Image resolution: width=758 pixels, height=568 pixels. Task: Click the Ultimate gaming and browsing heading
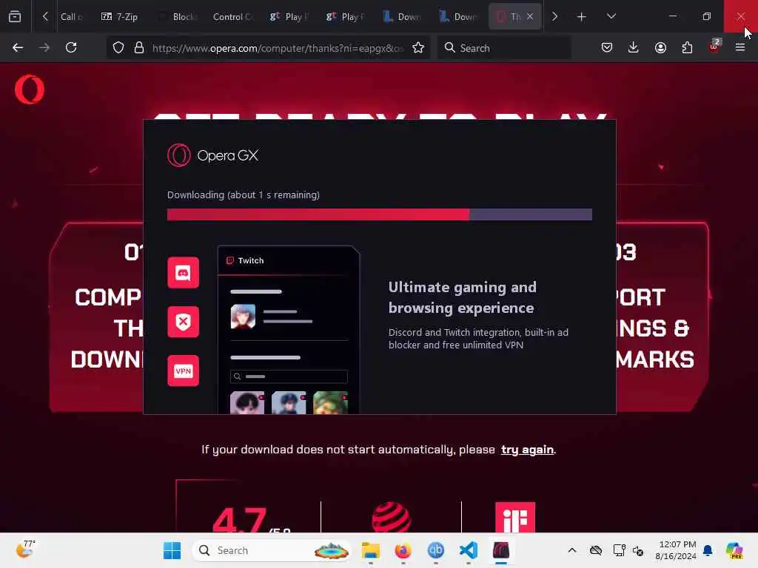463,297
